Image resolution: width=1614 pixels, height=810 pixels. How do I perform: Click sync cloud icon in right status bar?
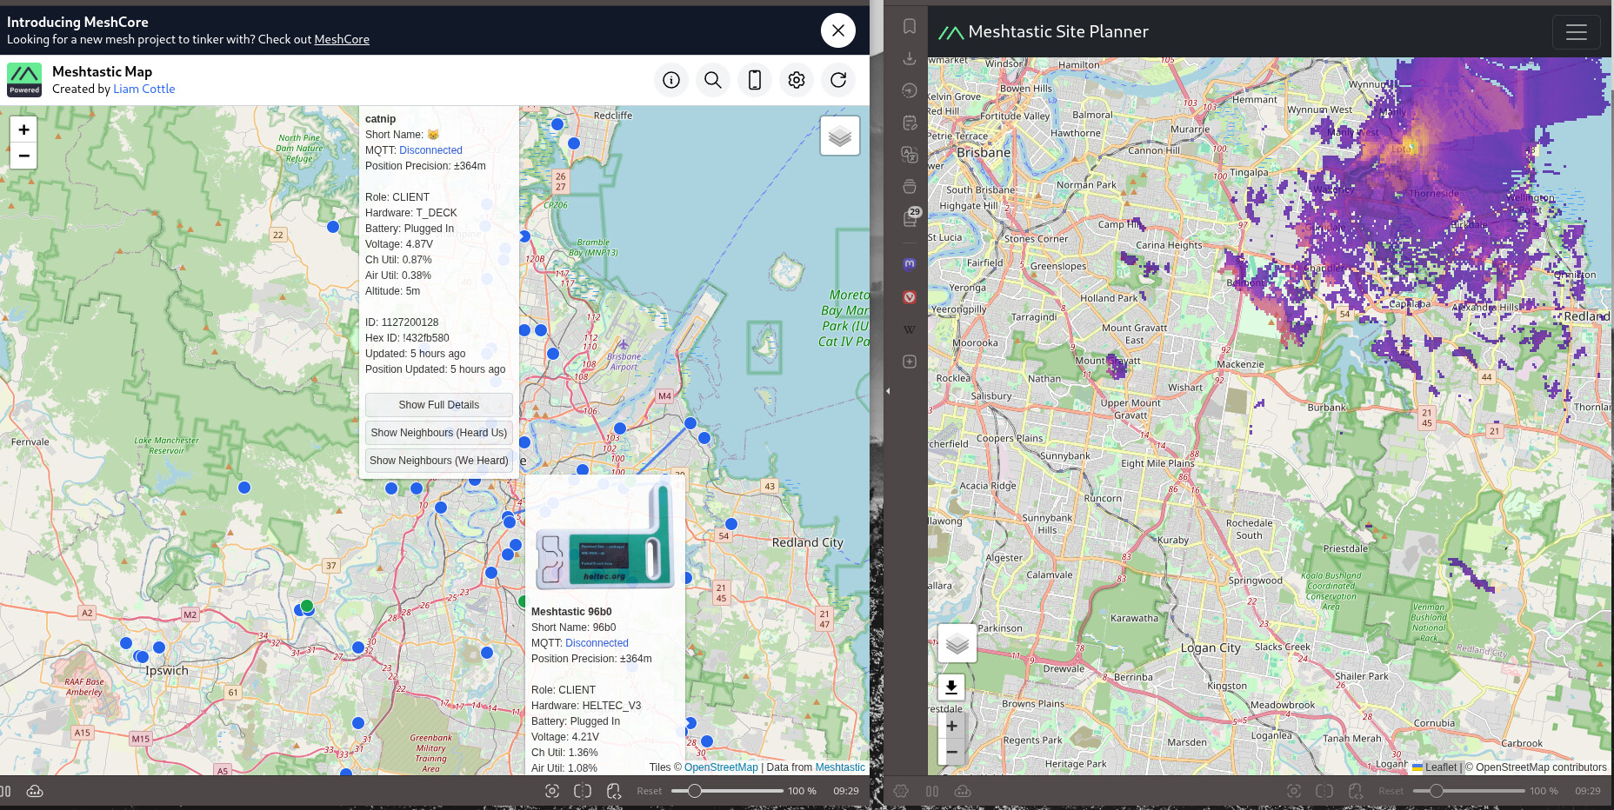click(x=963, y=792)
